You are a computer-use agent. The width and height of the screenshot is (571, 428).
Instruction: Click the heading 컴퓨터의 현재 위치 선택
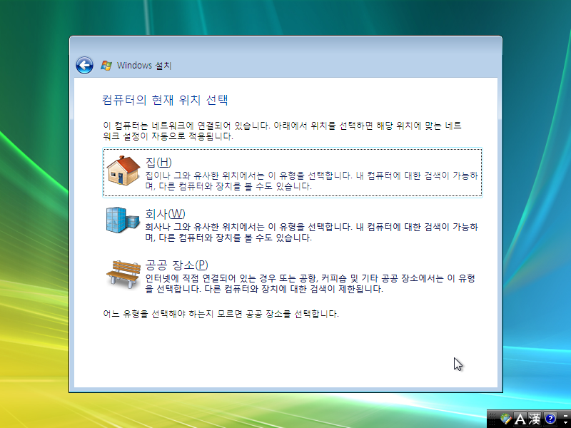[x=165, y=100]
